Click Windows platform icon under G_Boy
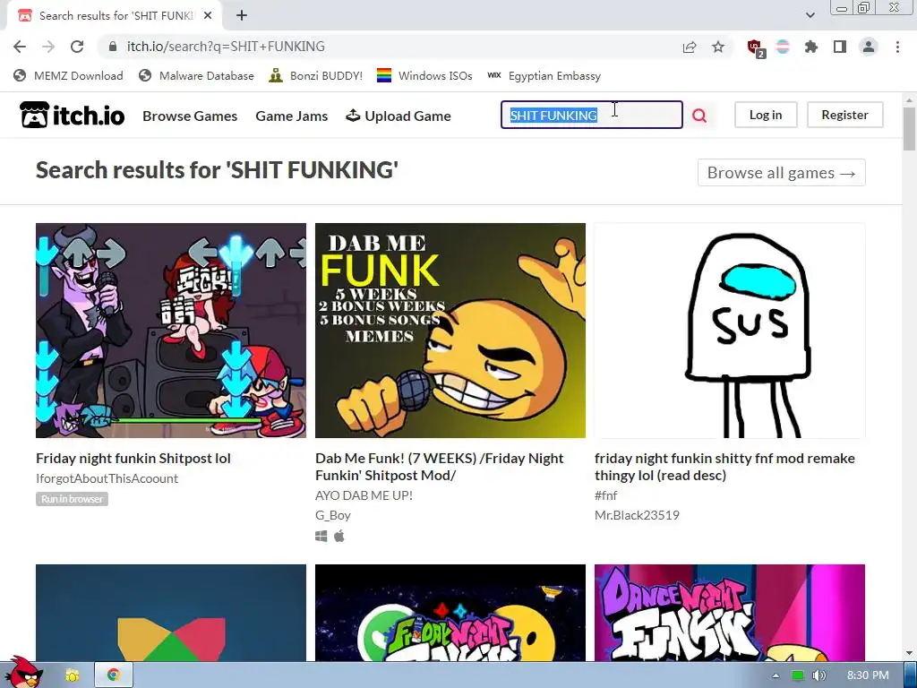 [x=321, y=536]
